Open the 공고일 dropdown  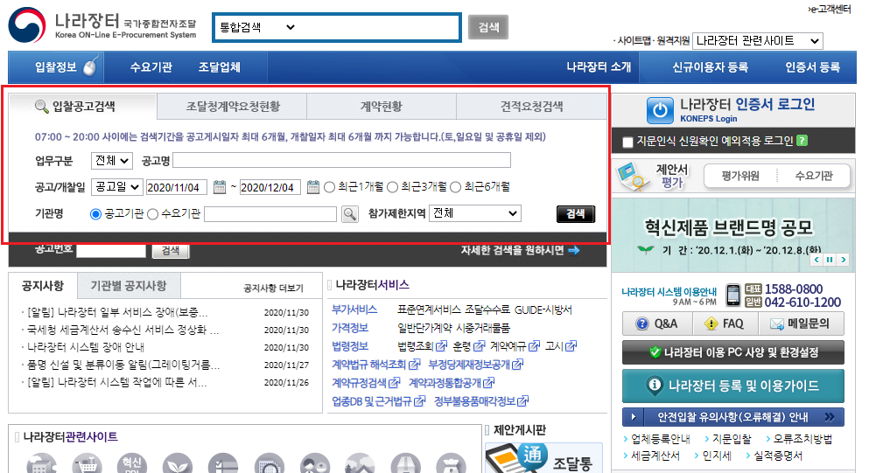(117, 187)
